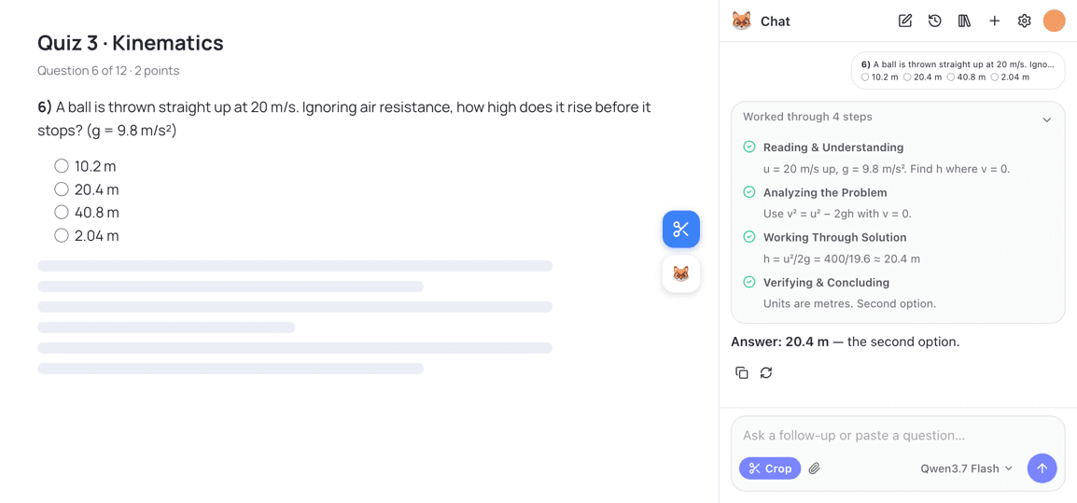1077x503 pixels.
Task: Select the 40.8 m radio option
Action: (x=62, y=213)
